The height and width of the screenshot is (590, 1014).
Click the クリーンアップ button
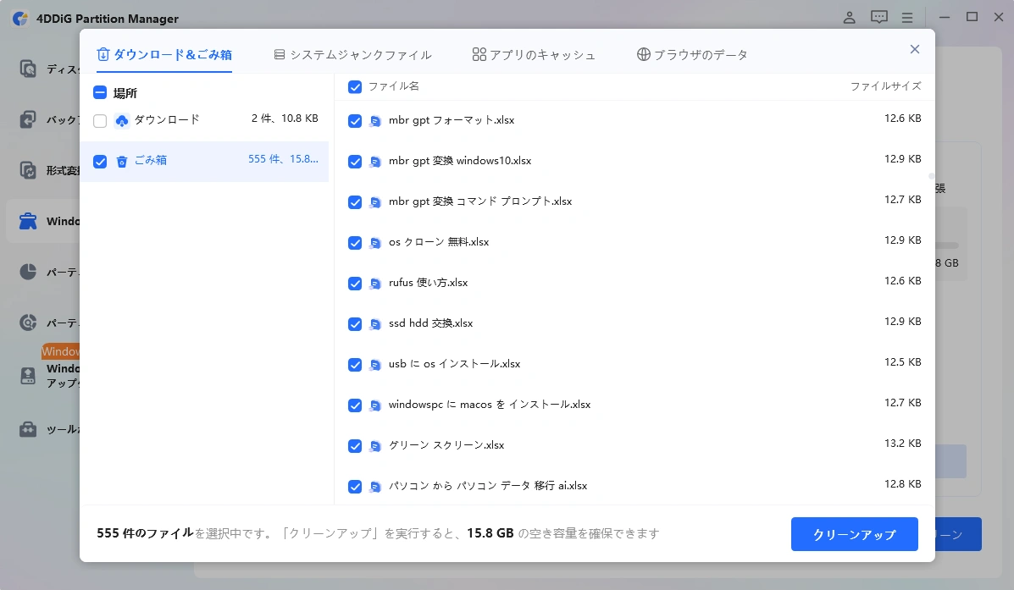[854, 534]
